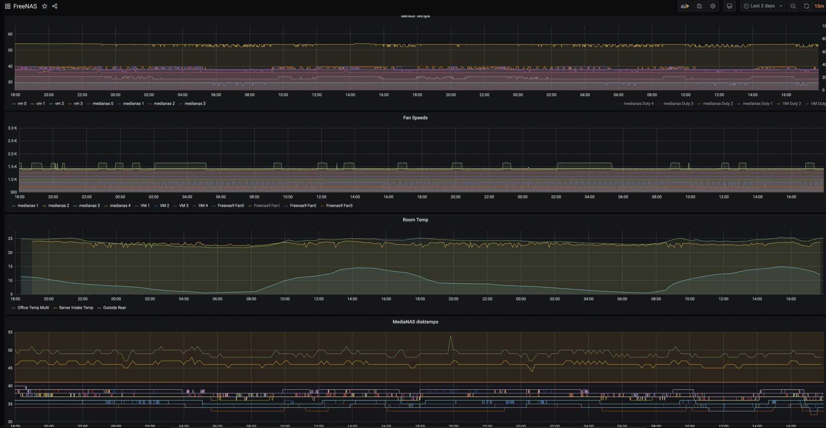Expand the Fan Speeds panel title menu
Viewport: 826px width, 428px height.
pos(415,118)
